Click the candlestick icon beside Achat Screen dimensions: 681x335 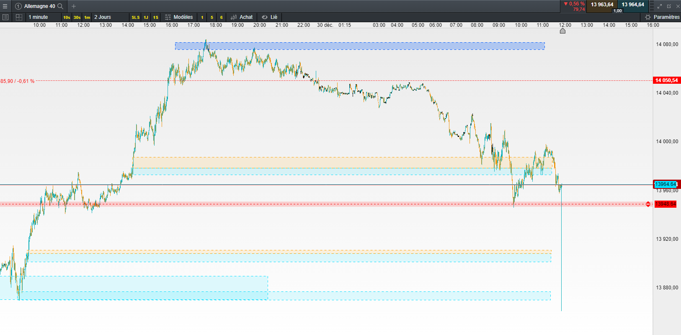234,17
